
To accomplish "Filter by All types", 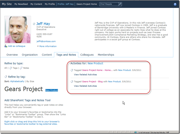I will coord(6,68).
